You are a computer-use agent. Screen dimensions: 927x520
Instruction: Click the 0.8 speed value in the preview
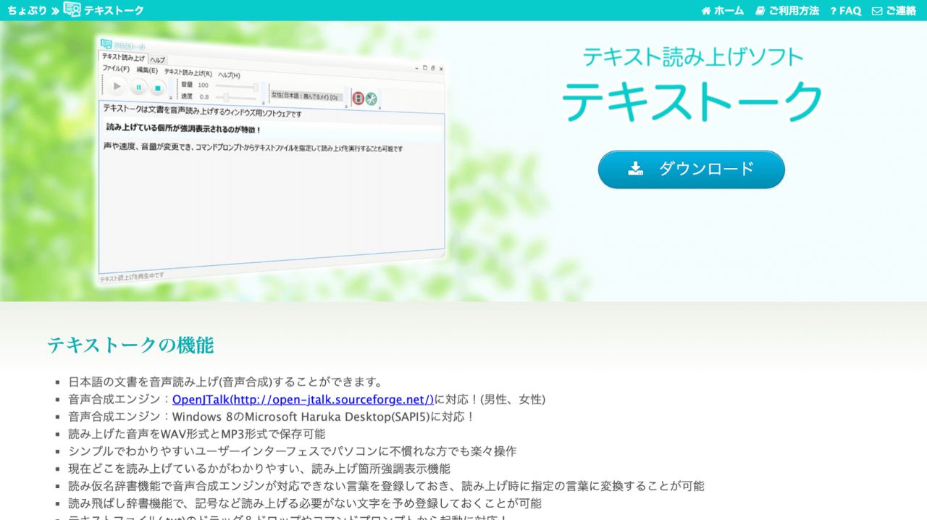[x=204, y=96]
